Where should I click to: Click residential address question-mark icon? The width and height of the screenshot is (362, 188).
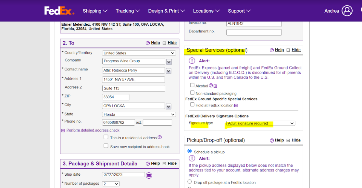click(x=159, y=137)
